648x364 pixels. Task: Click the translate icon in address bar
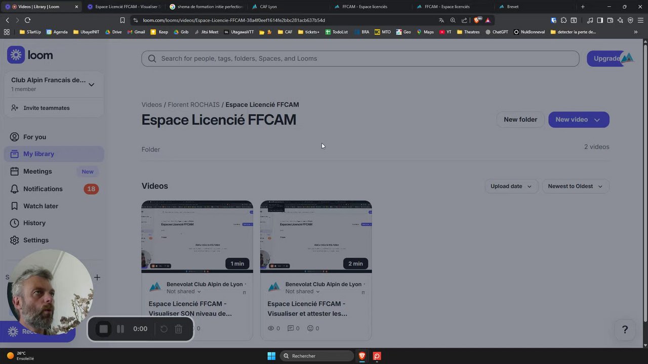point(441,20)
